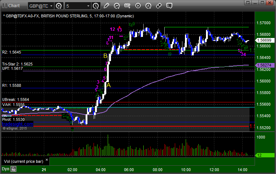Image resolution: width=276 pixels, height=174 pixels.
Task: Click the 1.57000 price axis label
Action: [264, 23]
